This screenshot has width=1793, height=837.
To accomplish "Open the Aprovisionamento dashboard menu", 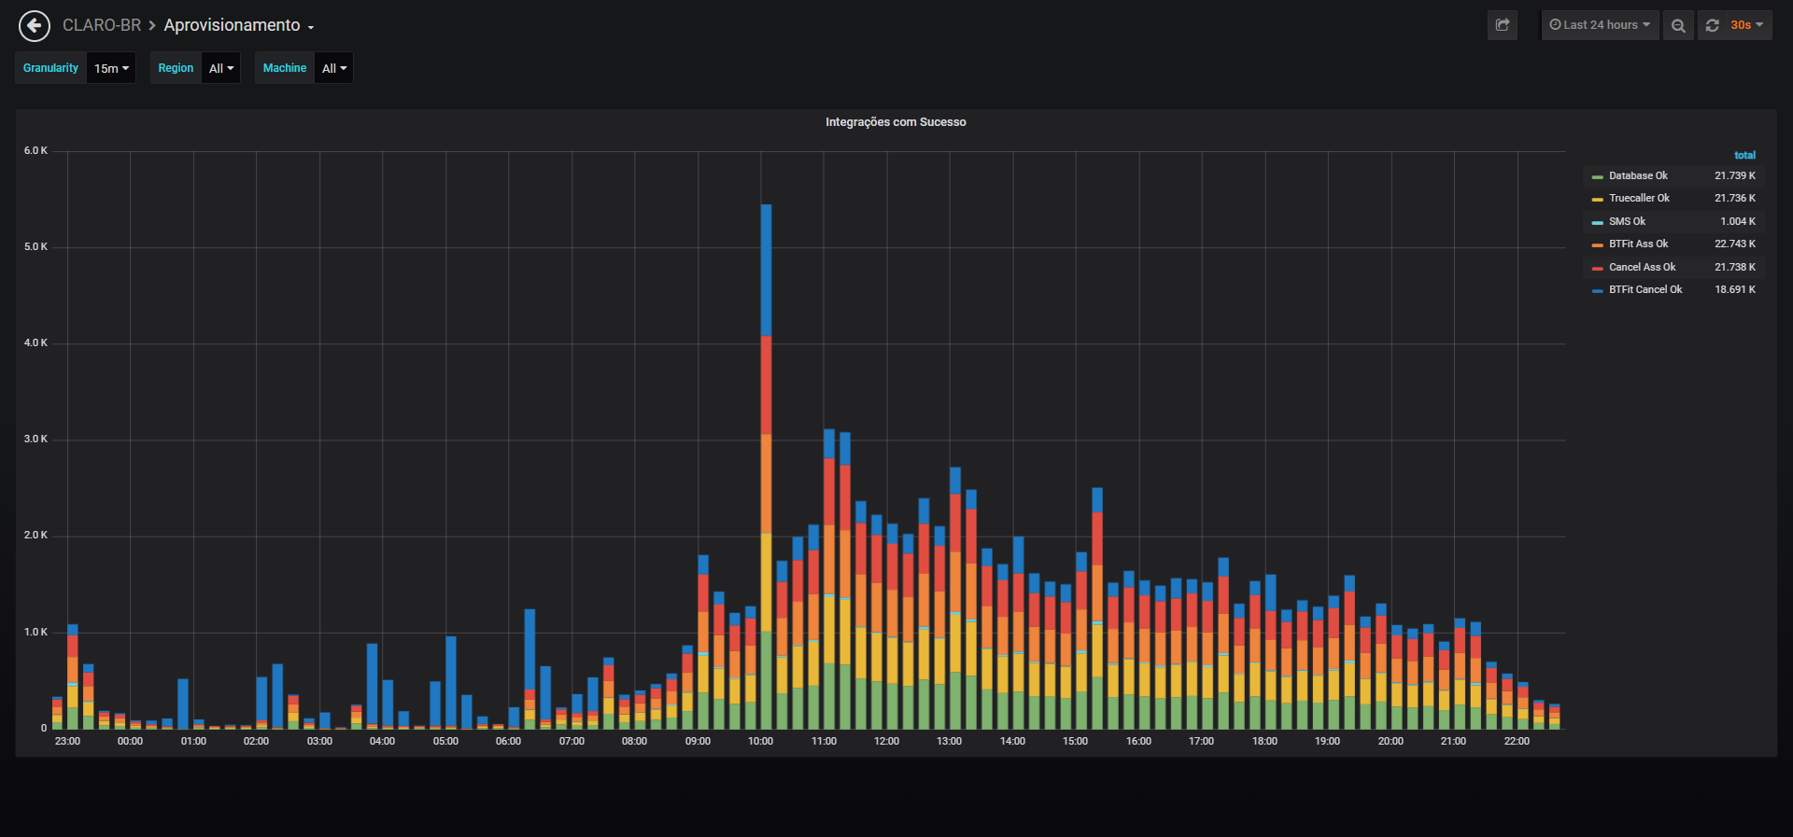I will point(239,25).
